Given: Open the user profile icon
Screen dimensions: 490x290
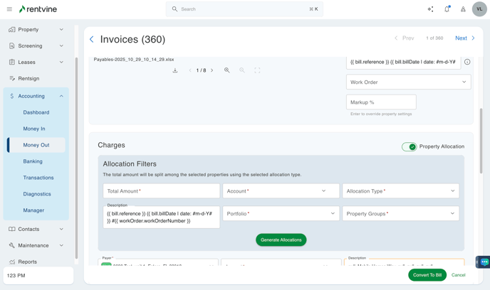Looking at the screenshot, I should (463, 9).
